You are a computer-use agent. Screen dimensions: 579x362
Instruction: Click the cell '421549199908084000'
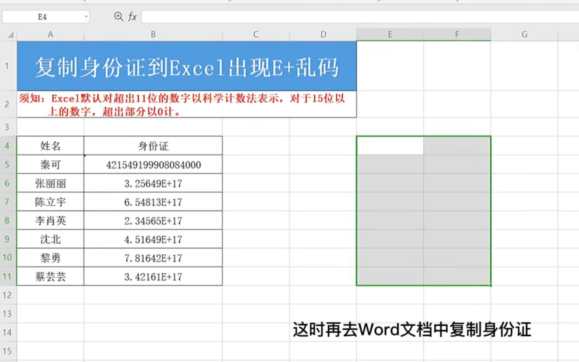153,165
